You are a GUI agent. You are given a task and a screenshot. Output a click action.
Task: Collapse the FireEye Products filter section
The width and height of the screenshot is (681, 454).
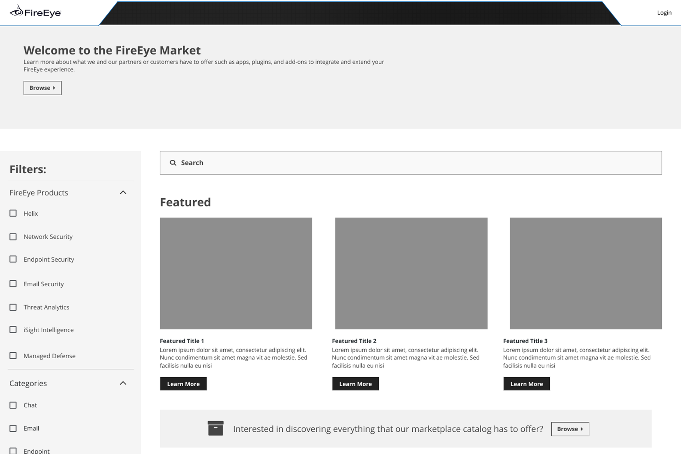[123, 193]
